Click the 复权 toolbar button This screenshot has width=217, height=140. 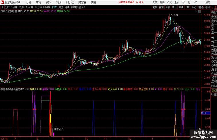(x=155, y=7)
